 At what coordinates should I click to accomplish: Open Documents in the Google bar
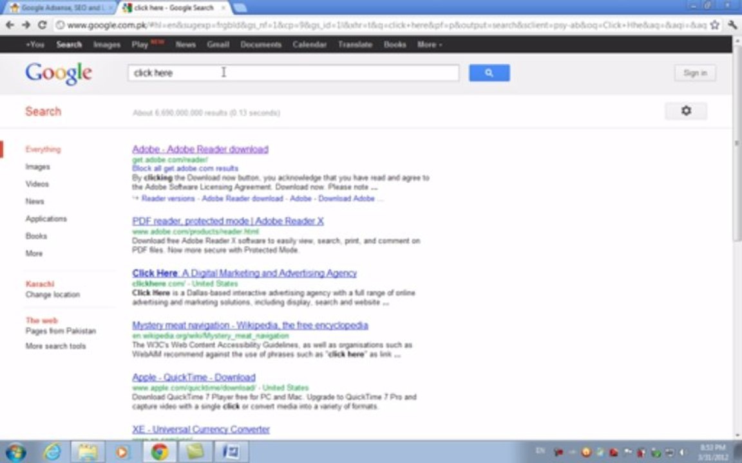pyautogui.click(x=261, y=44)
